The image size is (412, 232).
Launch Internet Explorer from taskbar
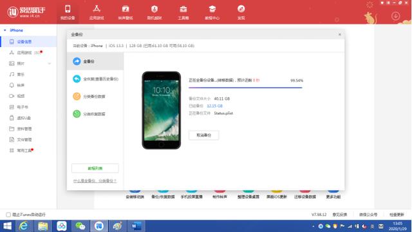24,226
